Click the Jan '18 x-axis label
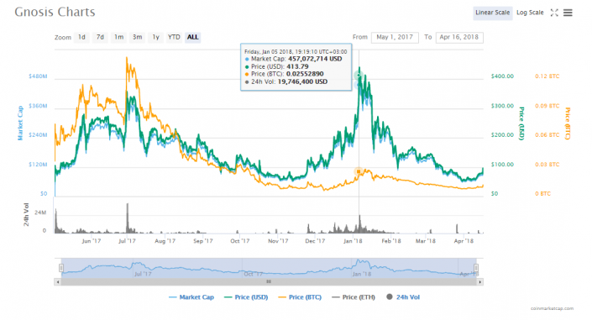Viewport: 592px width, 320px height. pyautogui.click(x=353, y=241)
